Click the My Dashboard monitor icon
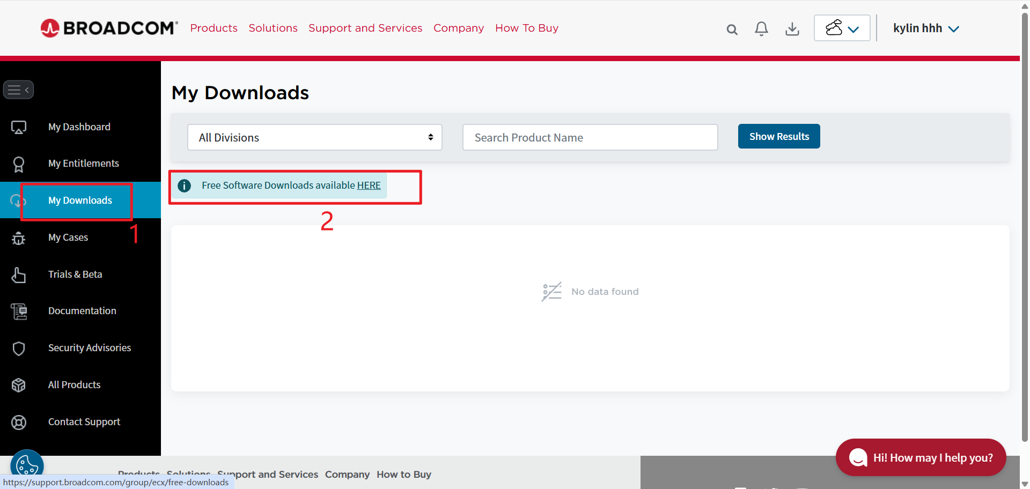The height and width of the screenshot is (489, 1030). point(19,127)
